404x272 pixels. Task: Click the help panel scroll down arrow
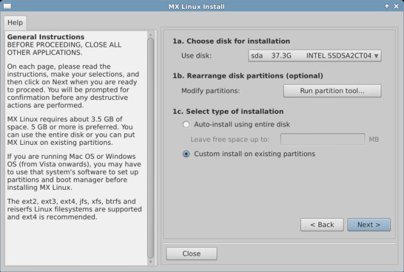[151, 262]
